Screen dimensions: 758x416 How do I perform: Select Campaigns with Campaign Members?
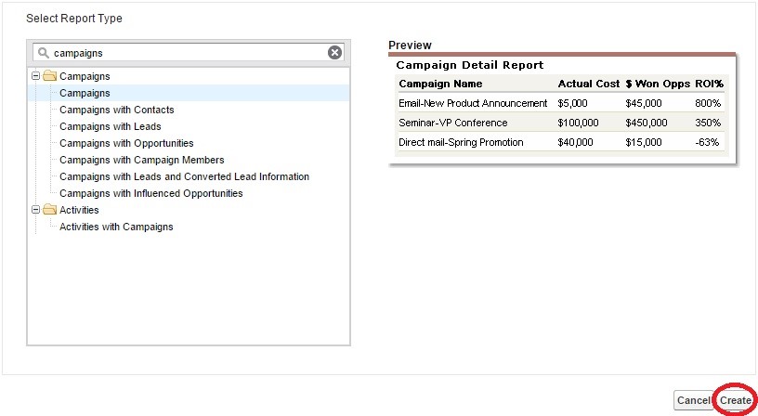click(141, 160)
